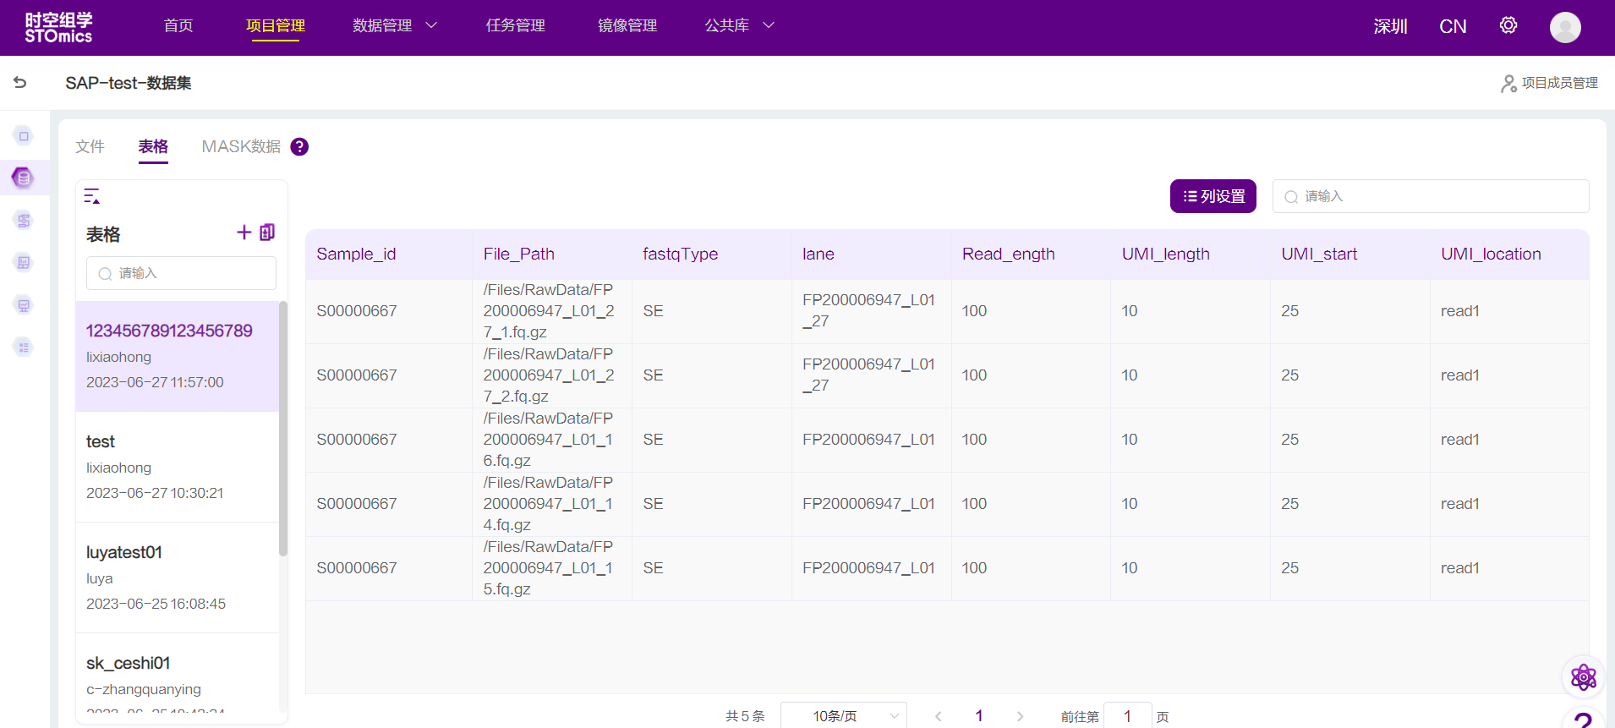Expand the 数据管理 dropdown menu
This screenshot has height=728, width=1615.
click(x=395, y=26)
